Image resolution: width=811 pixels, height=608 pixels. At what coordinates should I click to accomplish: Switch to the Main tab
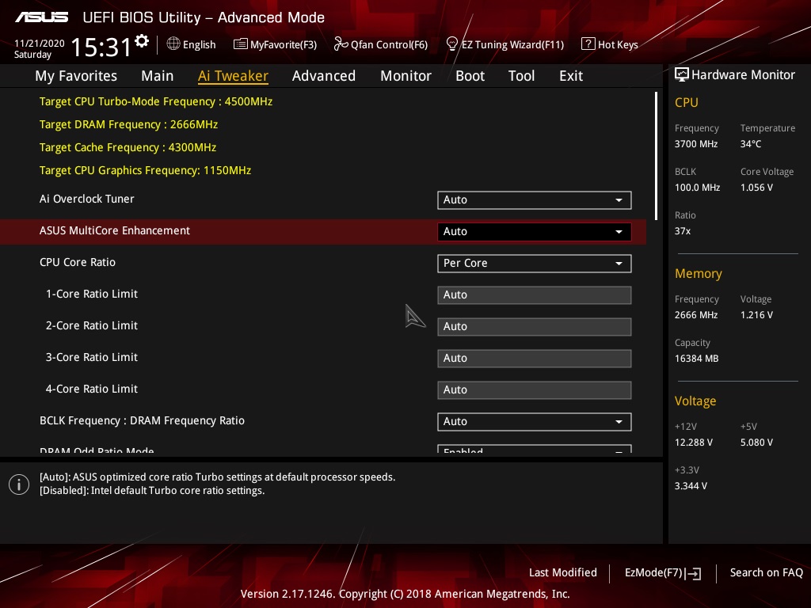point(158,76)
